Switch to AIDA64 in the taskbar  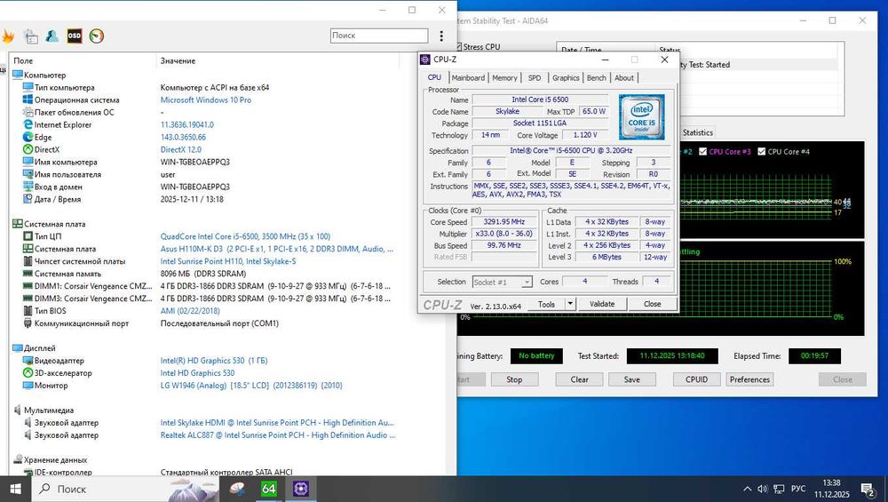tap(268, 489)
